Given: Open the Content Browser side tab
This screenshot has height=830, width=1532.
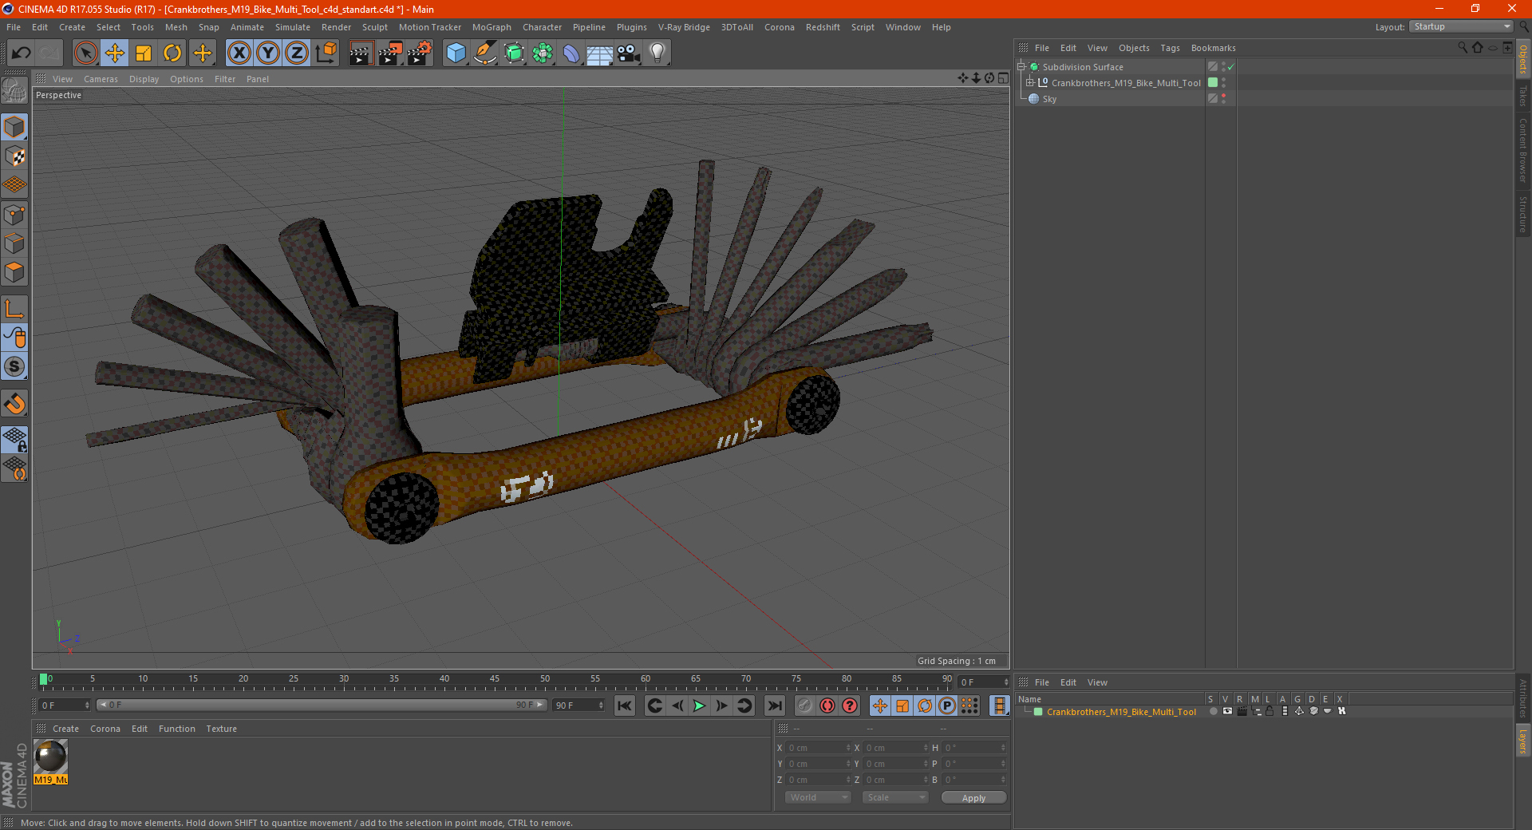Looking at the screenshot, I should tap(1523, 150).
